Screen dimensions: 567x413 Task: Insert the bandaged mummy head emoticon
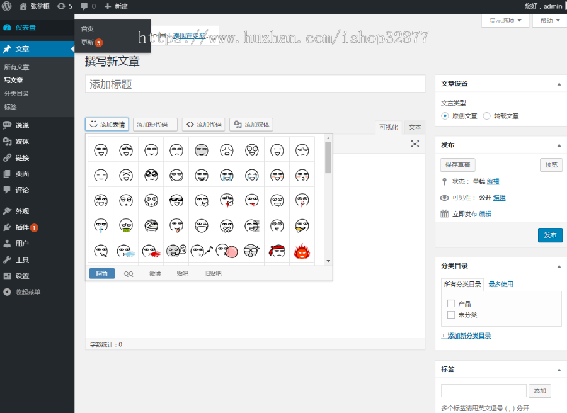(x=151, y=226)
